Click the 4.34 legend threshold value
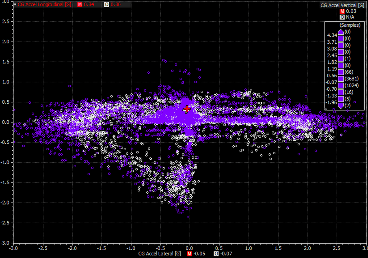This screenshot has width=368, height=258. [332, 35]
